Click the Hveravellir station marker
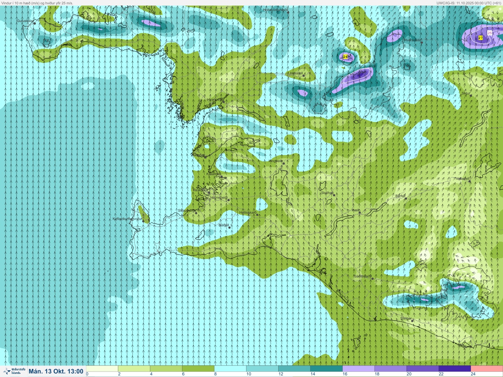The height and width of the screenshot is (377, 503). tap(422, 43)
